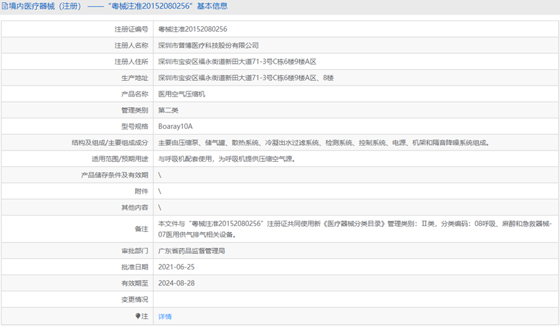
Task: Click the 生产地址 address value
Action: [246, 78]
